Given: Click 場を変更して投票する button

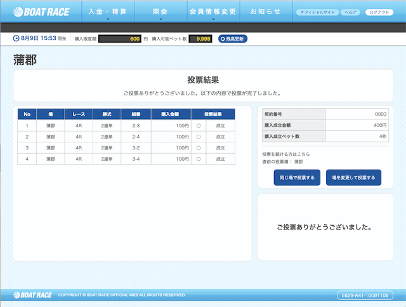Looking at the screenshot, I should click(353, 177).
